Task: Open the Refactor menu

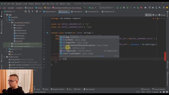Action: click(38, 4)
